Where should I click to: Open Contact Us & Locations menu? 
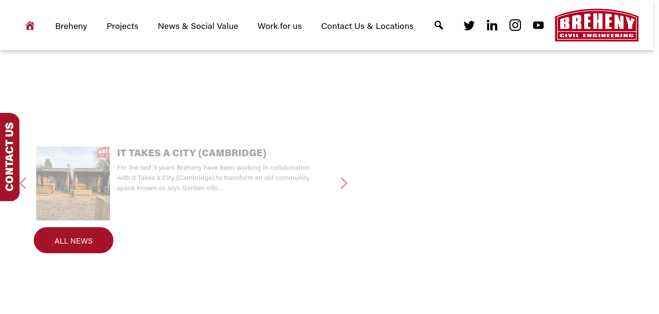point(367,26)
